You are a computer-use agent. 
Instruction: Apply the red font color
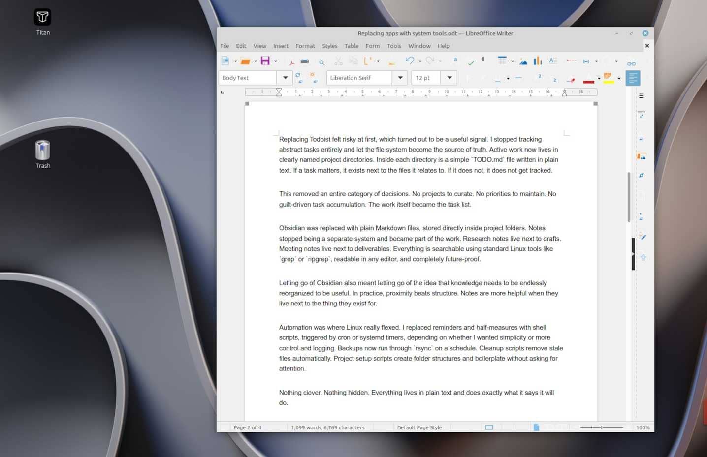coord(588,78)
